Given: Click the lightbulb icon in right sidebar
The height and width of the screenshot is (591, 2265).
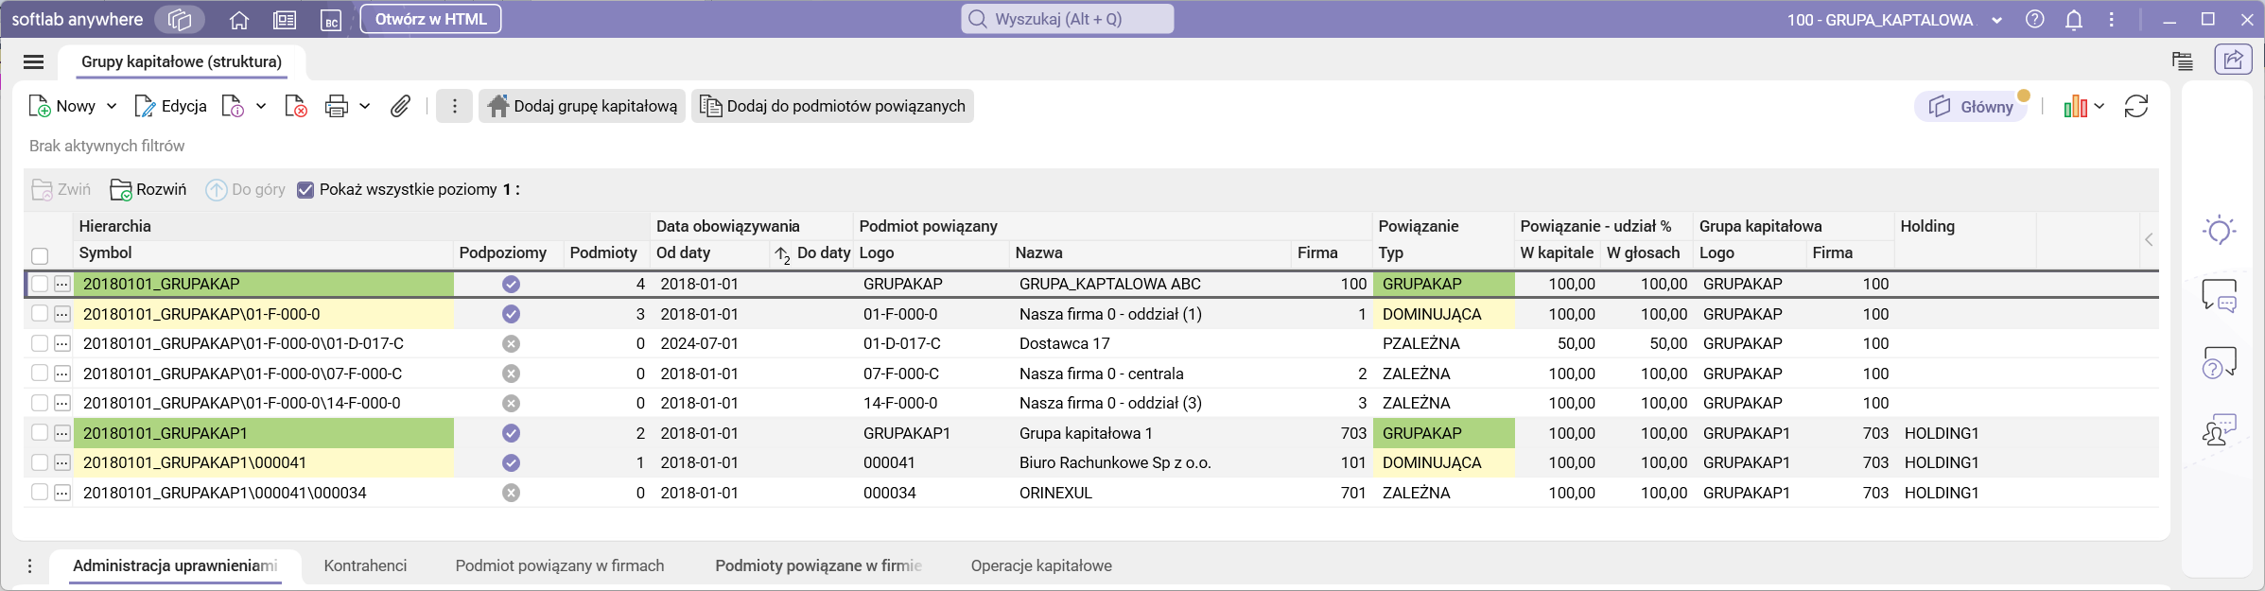Looking at the screenshot, I should click(2219, 230).
